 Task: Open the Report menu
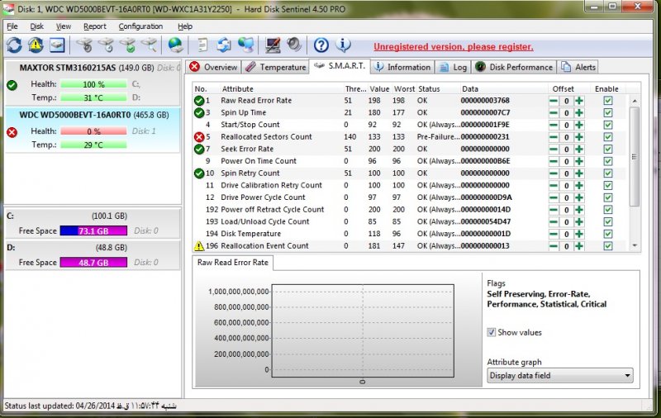[94, 26]
